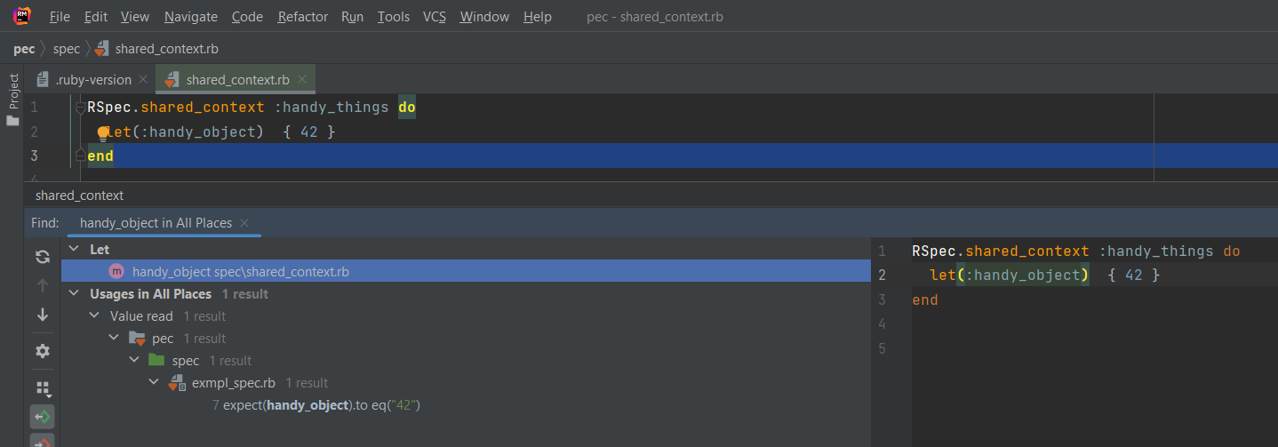Collapse the exmpl_spec.rb node
Image resolution: width=1278 pixels, height=447 pixels.
(154, 382)
